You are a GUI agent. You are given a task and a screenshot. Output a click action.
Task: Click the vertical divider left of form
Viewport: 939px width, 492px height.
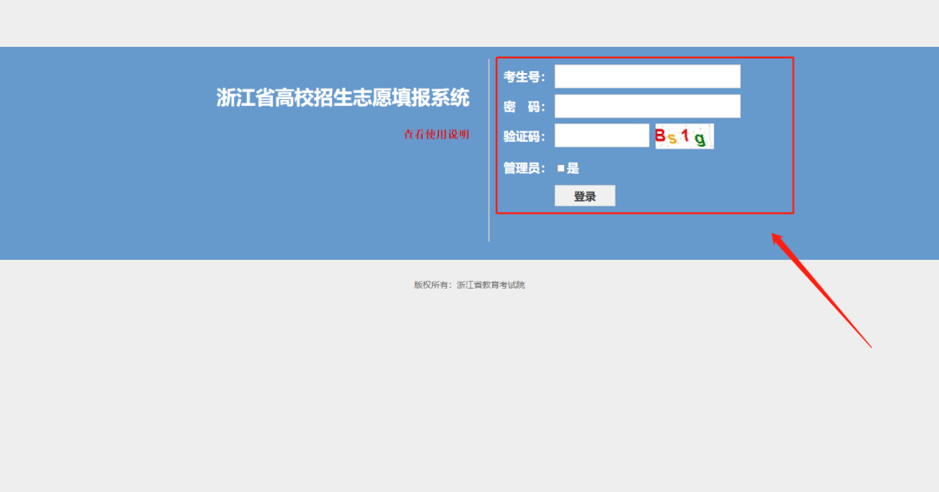pyautogui.click(x=489, y=150)
